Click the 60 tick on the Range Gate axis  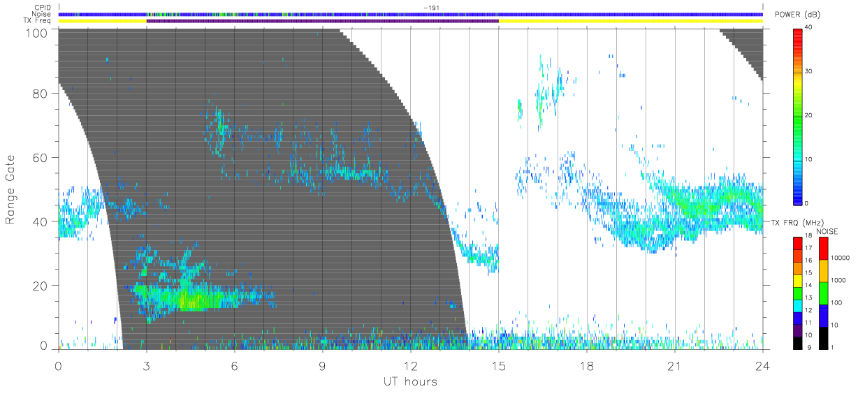[41, 157]
